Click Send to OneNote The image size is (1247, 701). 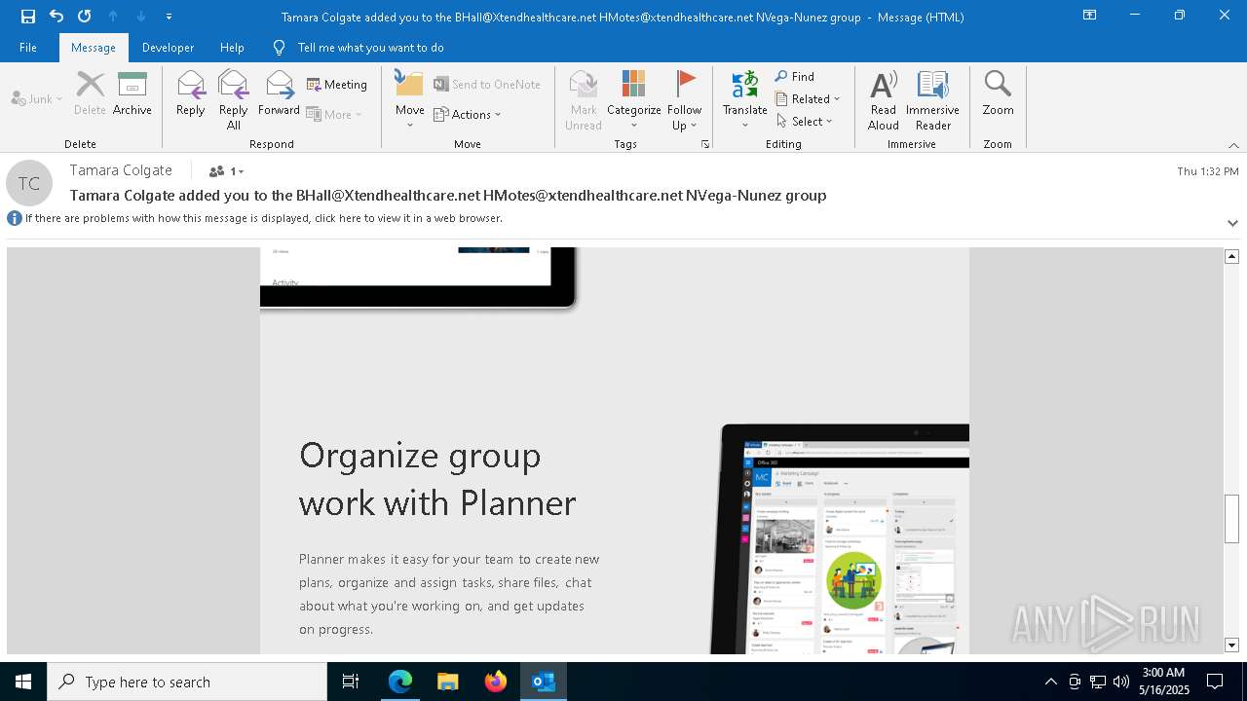487,85
